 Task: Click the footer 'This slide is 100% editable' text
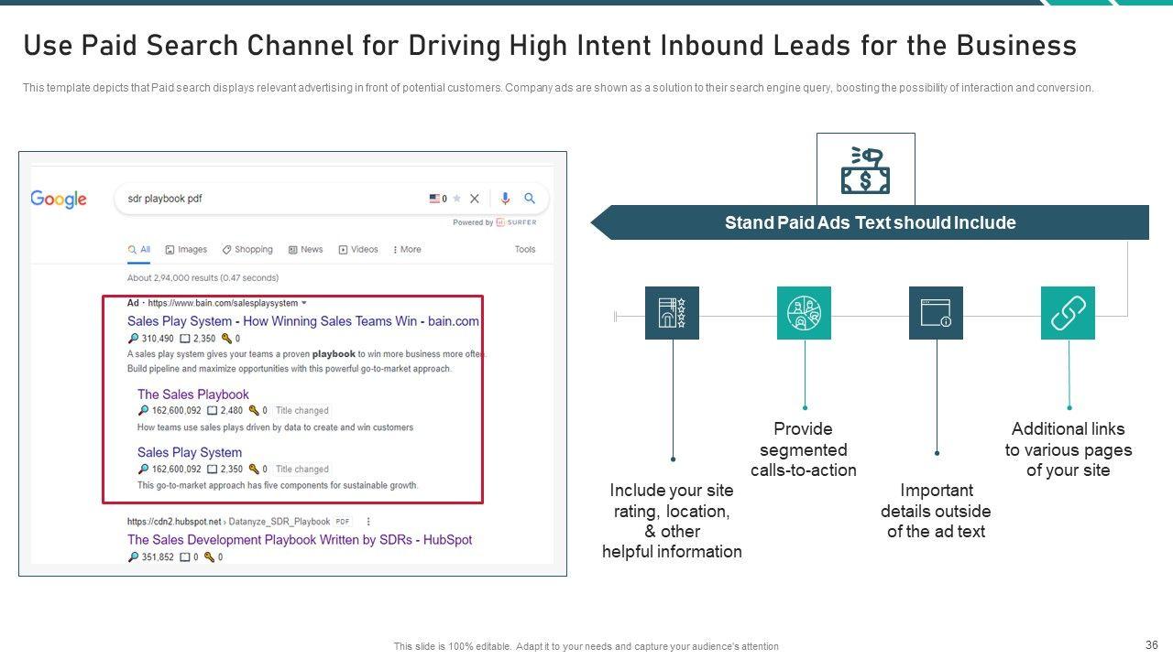(x=586, y=646)
